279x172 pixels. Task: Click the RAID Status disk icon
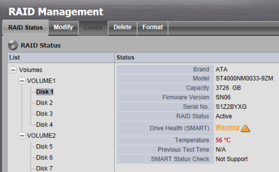coord(13,45)
